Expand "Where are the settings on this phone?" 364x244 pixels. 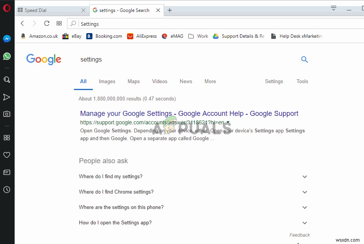(x=305, y=207)
